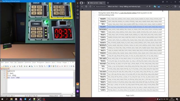Click the text line 'no lit CAR'
Viewport: 180px width, 101px height.
[13, 78]
